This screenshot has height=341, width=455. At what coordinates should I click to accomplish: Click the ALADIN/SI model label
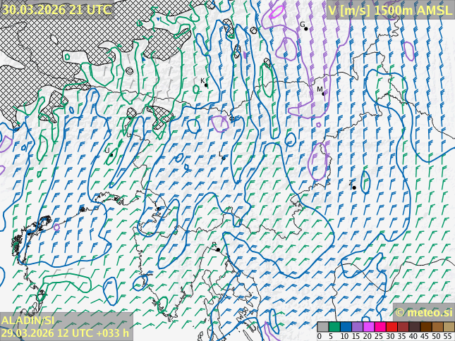point(28,321)
